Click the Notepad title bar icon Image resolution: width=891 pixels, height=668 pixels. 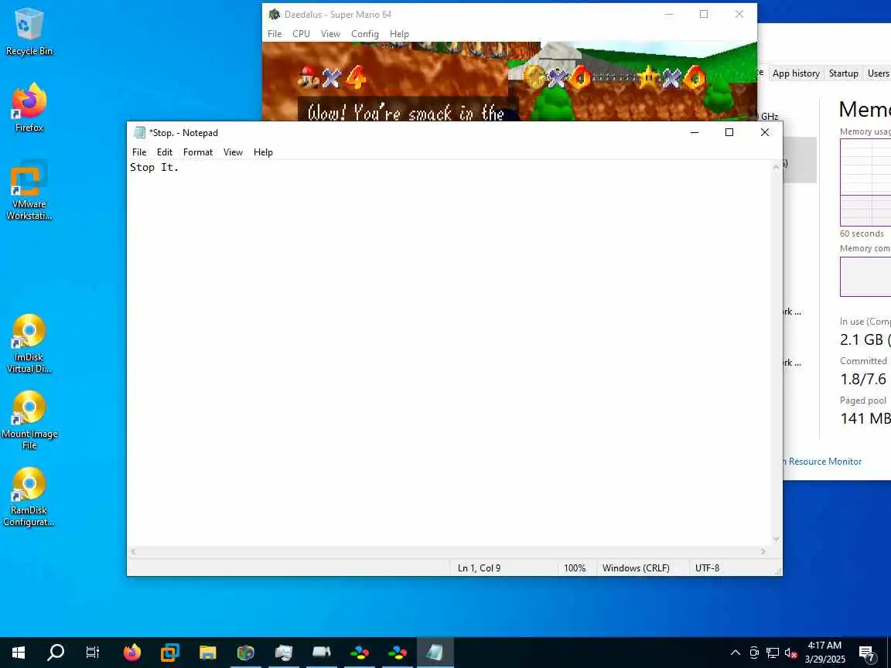click(x=139, y=132)
